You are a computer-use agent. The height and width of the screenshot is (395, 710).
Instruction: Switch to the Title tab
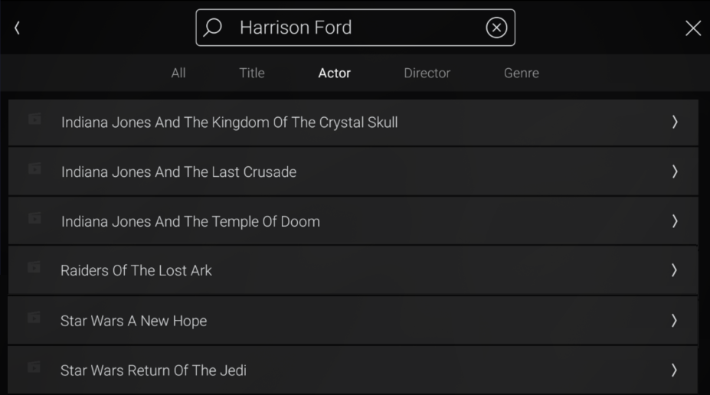pos(252,73)
